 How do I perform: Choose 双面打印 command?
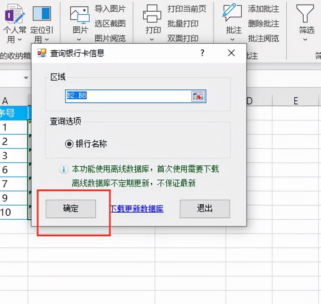pyautogui.click(x=183, y=38)
